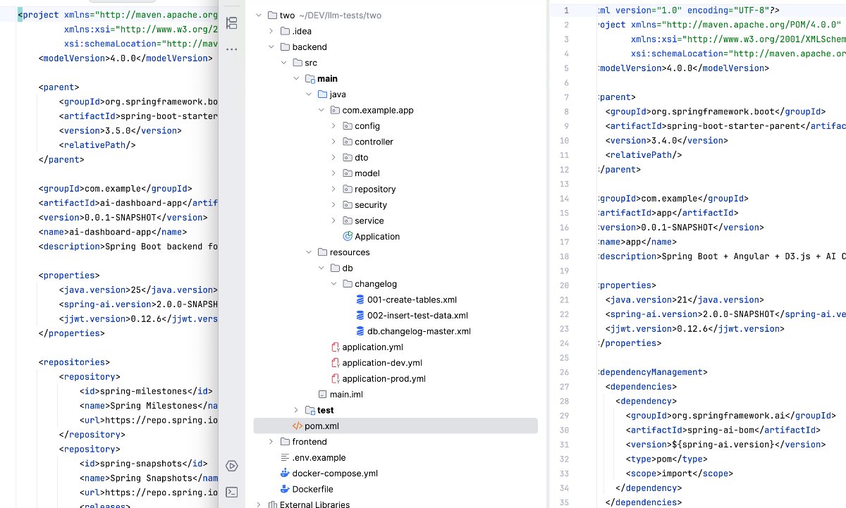Select the security package
Screen dimensions: 846x508
[x=371, y=205]
